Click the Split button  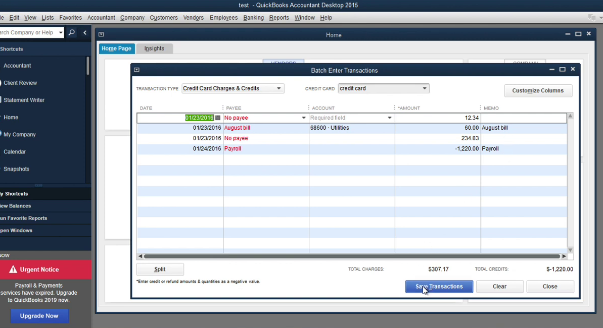point(160,269)
